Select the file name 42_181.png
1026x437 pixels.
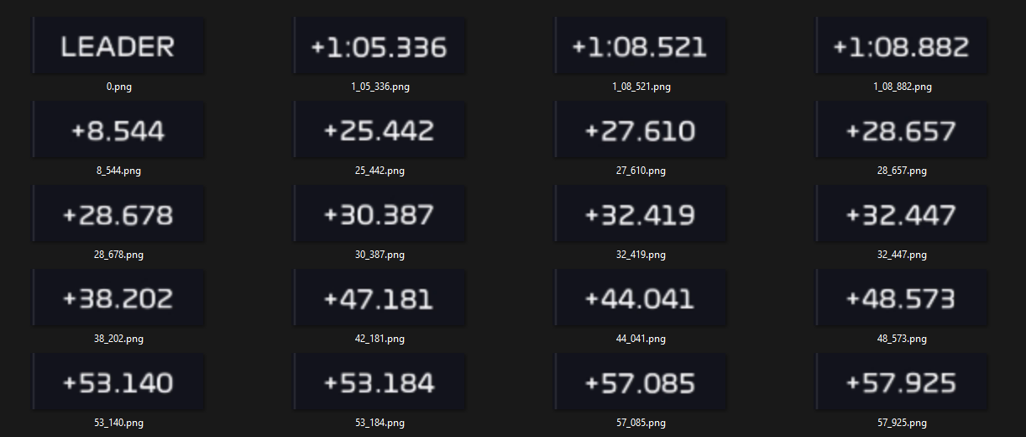(380, 339)
